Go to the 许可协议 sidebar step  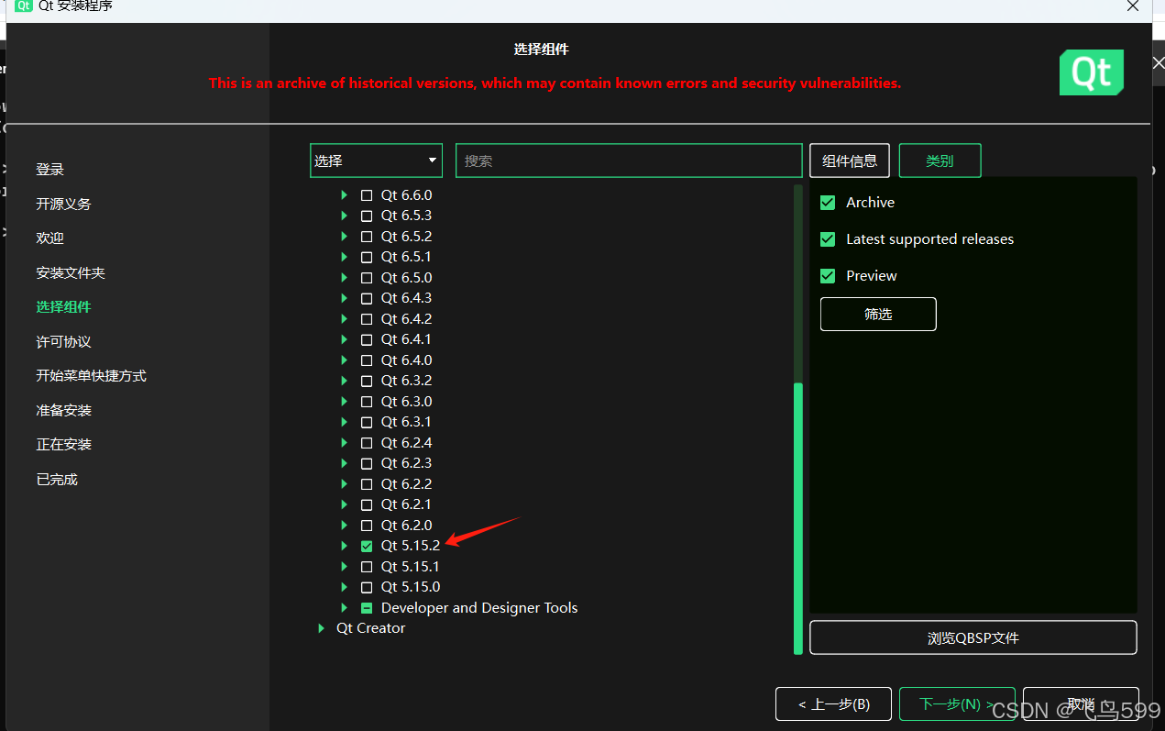pyautogui.click(x=64, y=342)
